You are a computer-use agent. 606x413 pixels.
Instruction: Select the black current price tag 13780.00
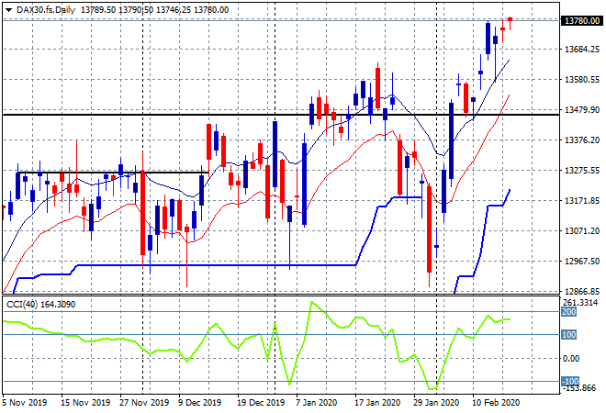pyautogui.click(x=581, y=20)
